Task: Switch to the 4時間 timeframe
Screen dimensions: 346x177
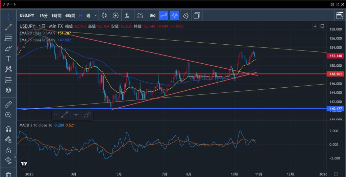Action: pyautogui.click(x=70, y=16)
